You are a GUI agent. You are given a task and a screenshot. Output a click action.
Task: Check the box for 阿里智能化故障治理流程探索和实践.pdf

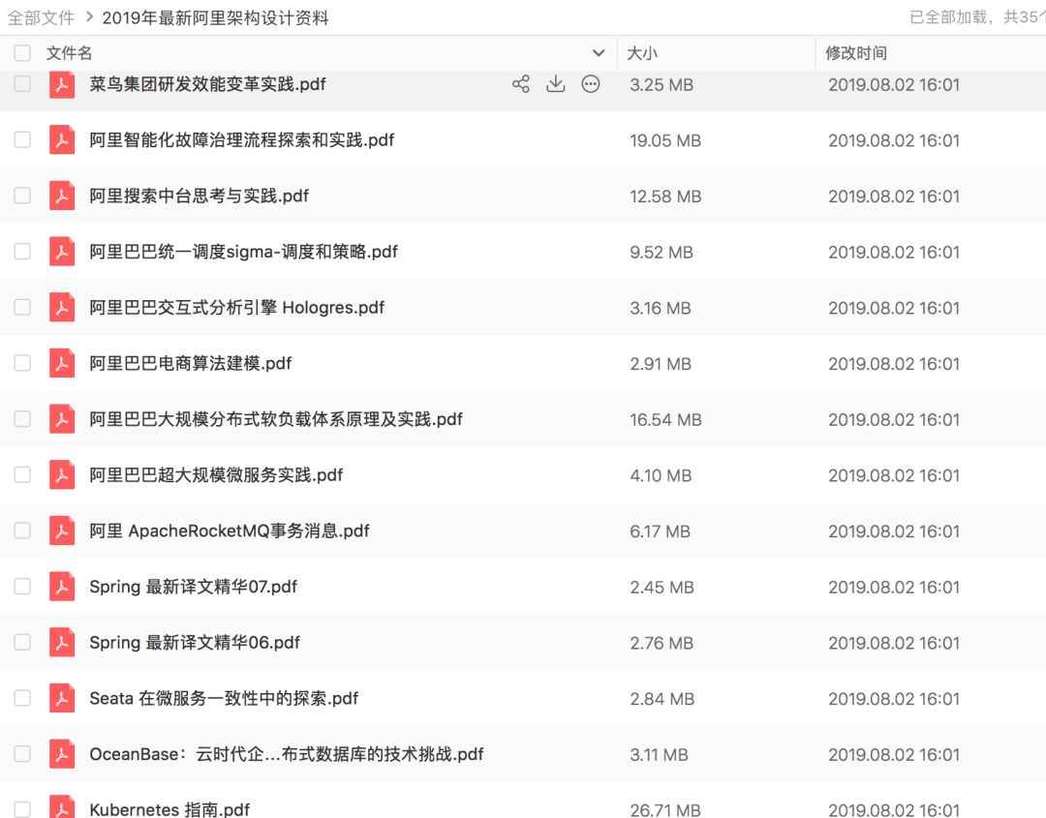pos(22,140)
